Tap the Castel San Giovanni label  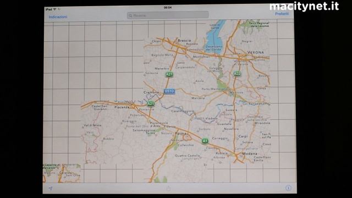click(100, 108)
